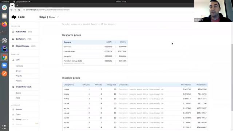Go to IAM Policies
This screenshot has height=131, width=233.
19,81
